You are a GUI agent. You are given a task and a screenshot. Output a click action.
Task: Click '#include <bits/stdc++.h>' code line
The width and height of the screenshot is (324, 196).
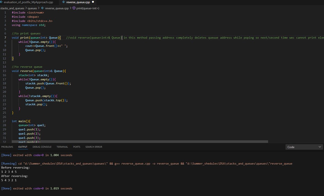(x=32, y=21)
